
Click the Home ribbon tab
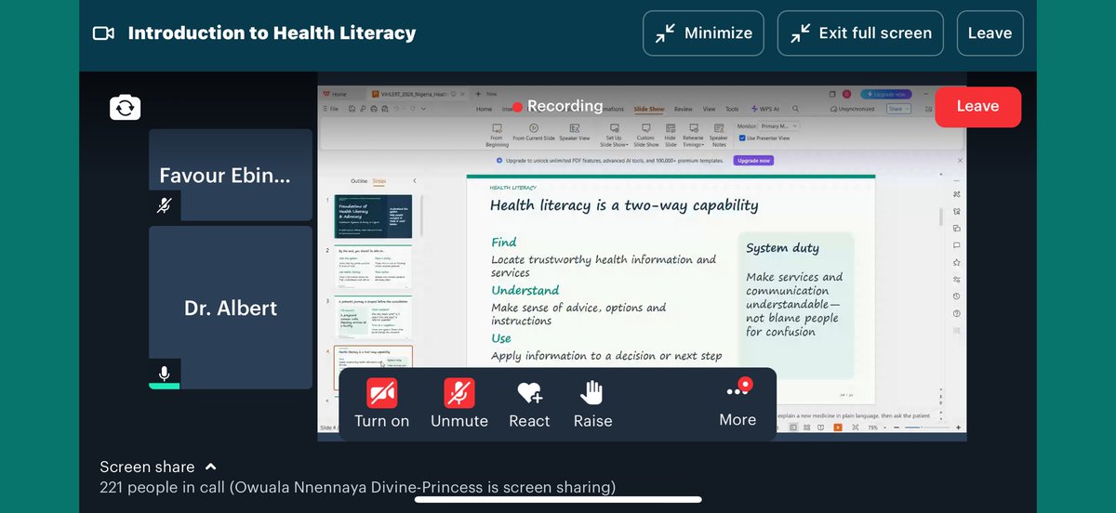[x=484, y=109]
